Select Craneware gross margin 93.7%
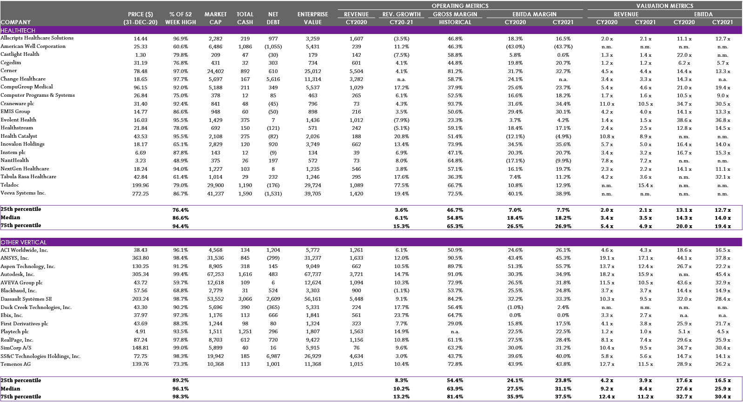The height and width of the screenshot is (404, 743). point(455,104)
